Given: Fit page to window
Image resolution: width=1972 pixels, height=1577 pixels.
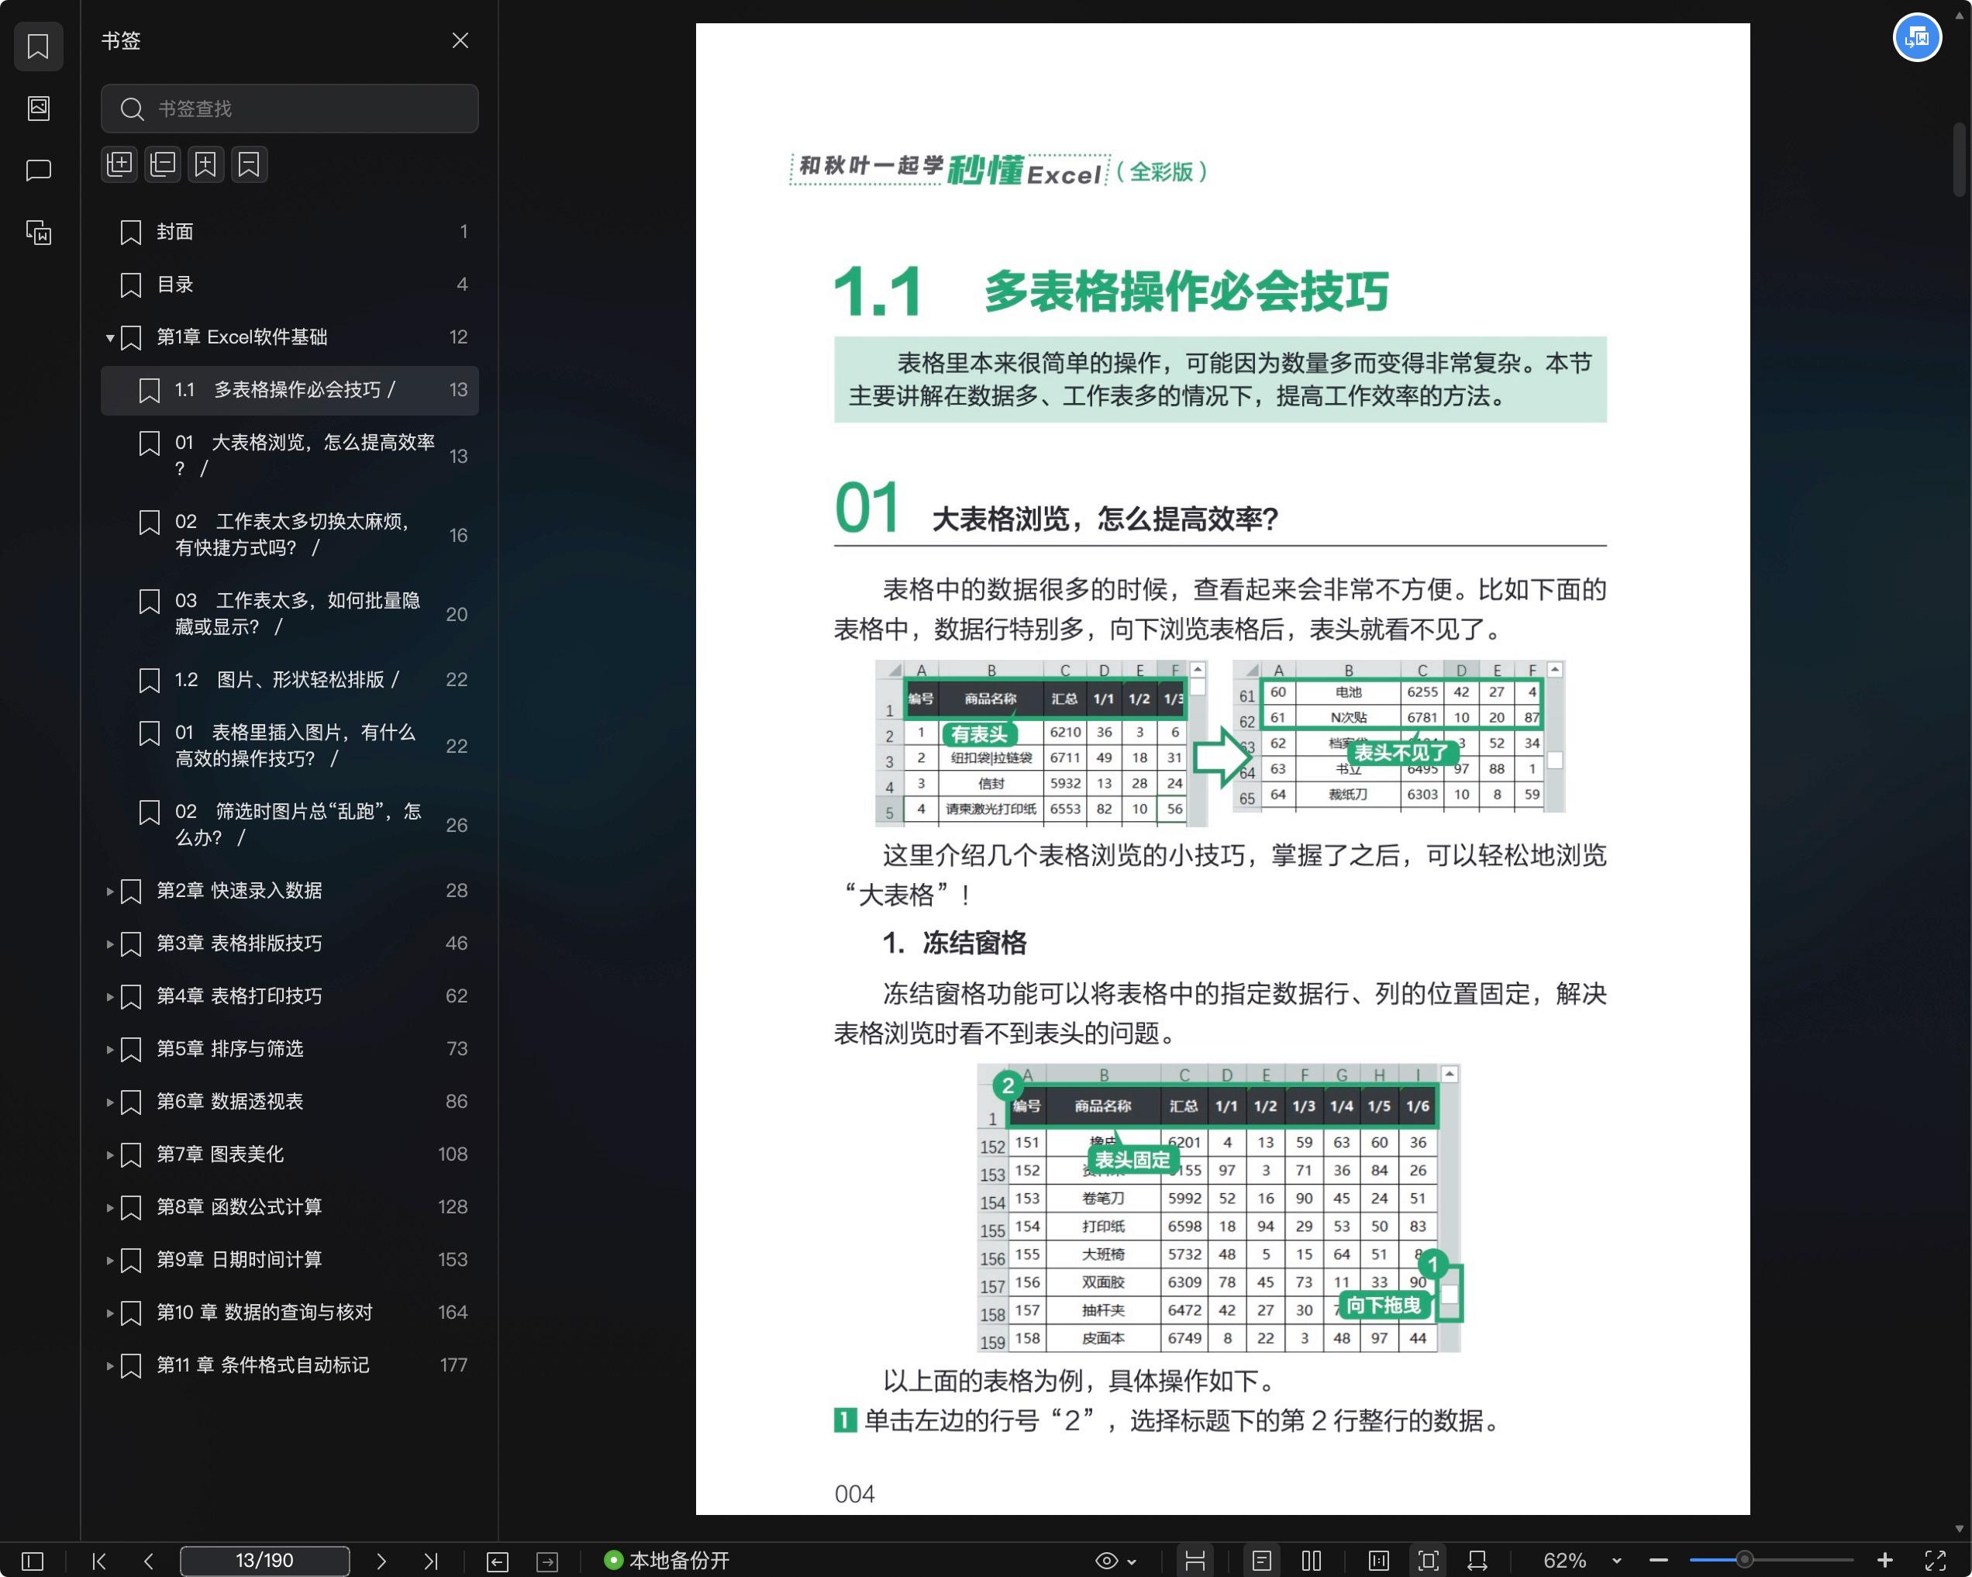Looking at the screenshot, I should tap(1428, 1561).
